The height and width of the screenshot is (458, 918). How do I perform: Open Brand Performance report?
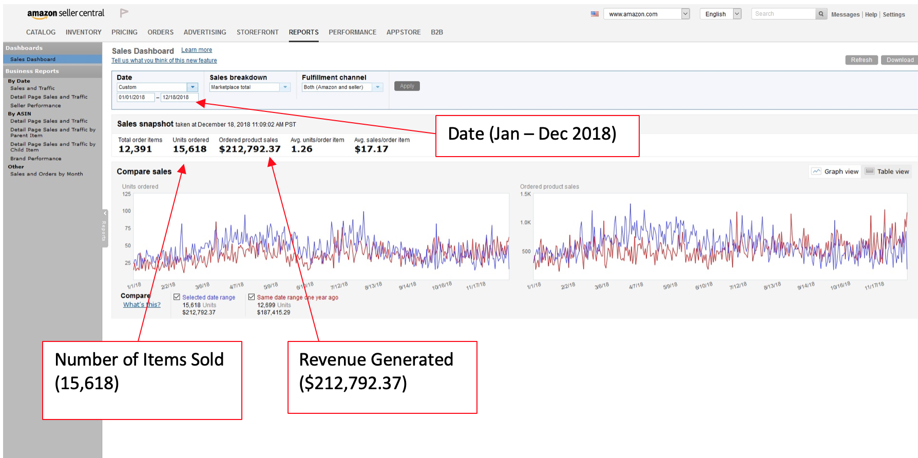(36, 159)
